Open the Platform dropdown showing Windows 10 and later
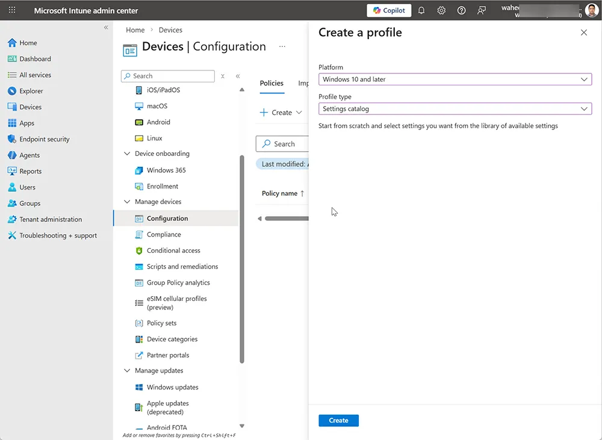Image resolution: width=602 pixels, height=440 pixels. [455, 79]
